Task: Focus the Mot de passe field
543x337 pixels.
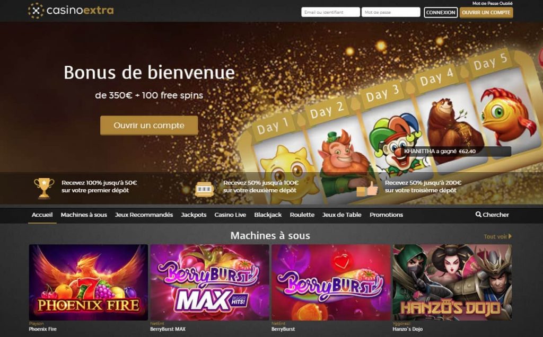Action: pyautogui.click(x=391, y=12)
